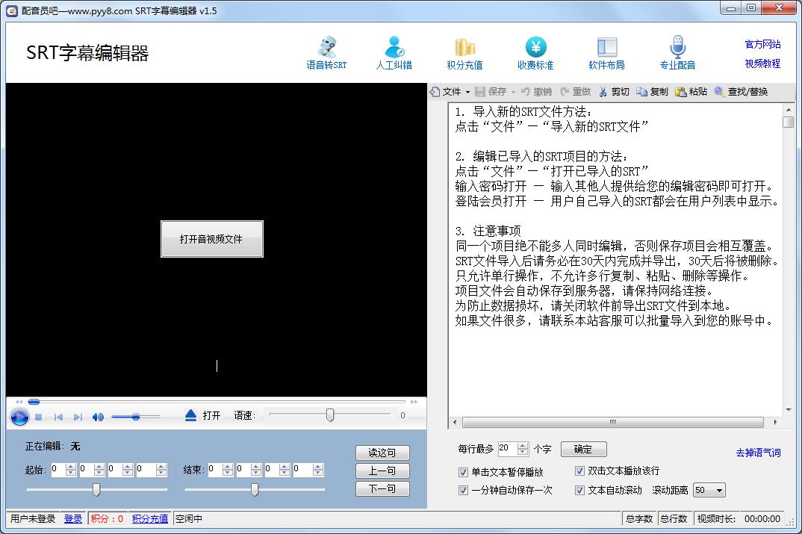
Task: Open the 滚动距离 dropdown
Action: click(709, 490)
